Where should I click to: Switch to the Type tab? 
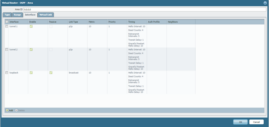(x=7, y=15)
